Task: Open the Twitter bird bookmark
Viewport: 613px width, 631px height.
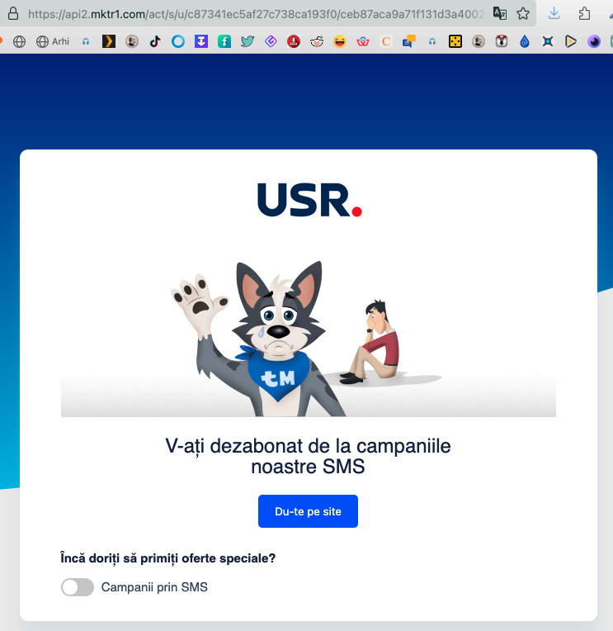Action: point(248,41)
